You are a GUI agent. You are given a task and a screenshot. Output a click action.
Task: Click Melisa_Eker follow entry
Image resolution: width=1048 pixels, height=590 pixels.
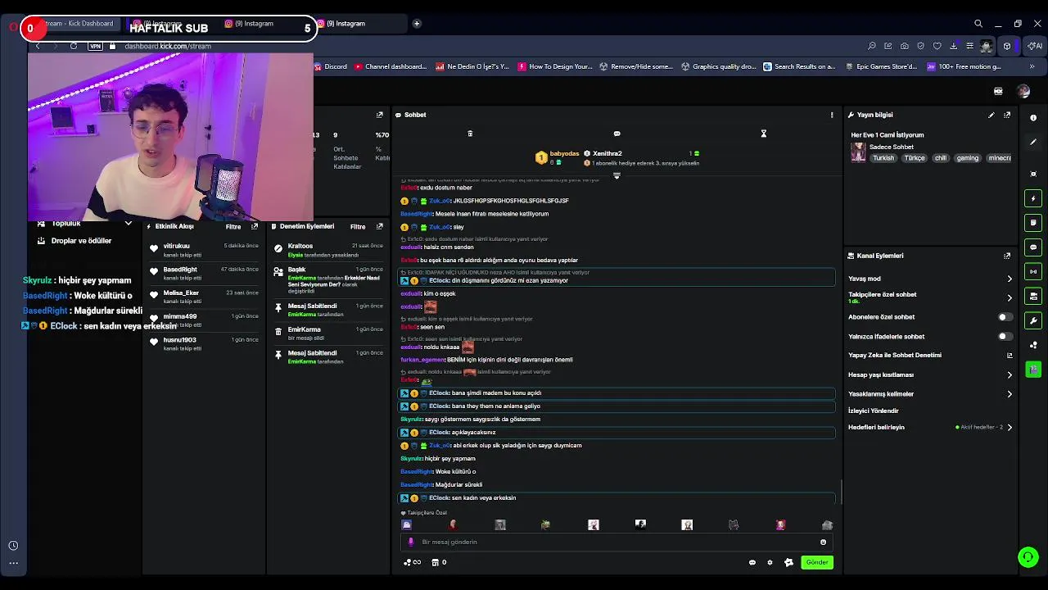pos(181,293)
